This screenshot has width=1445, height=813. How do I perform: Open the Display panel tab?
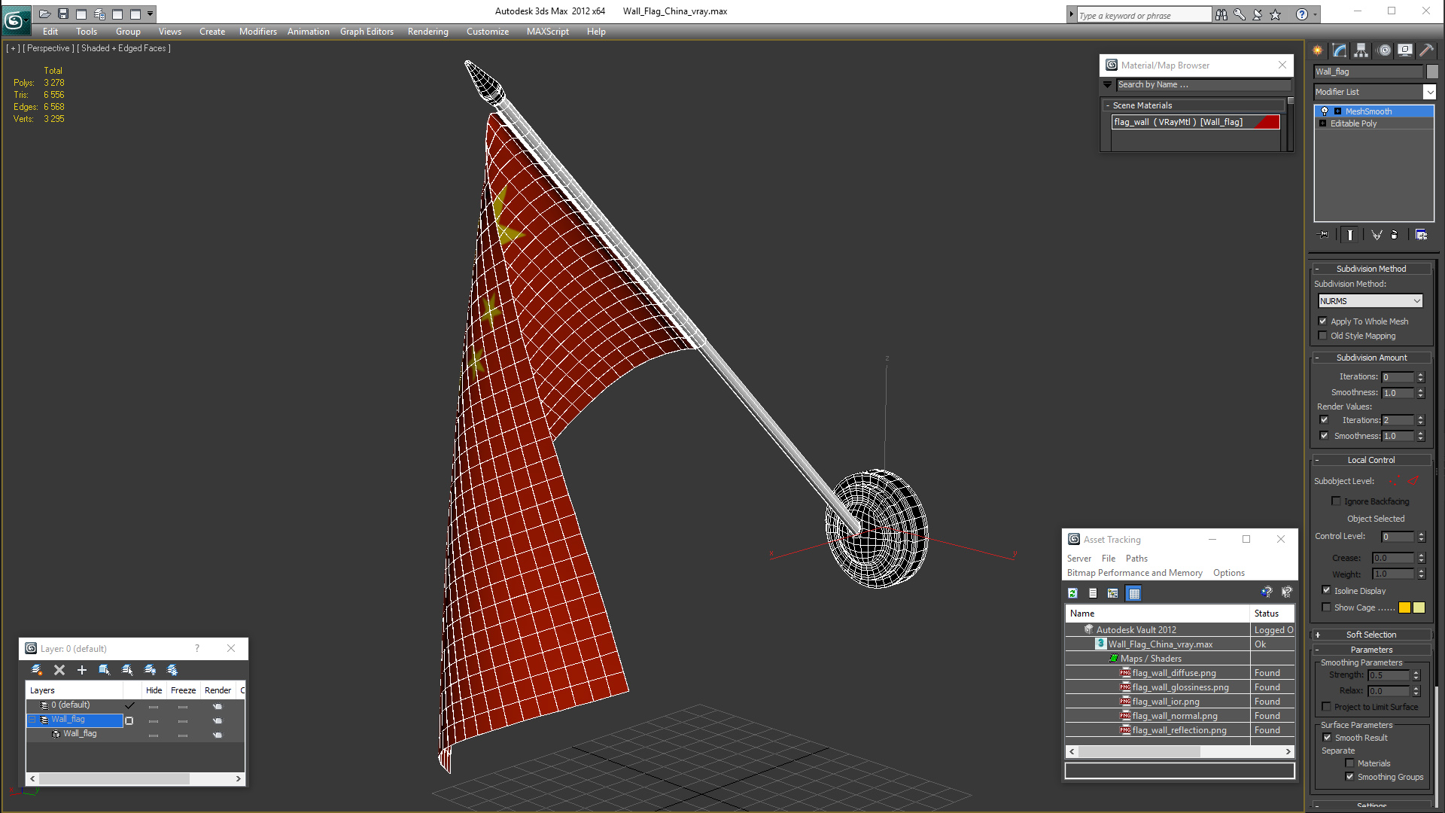pyautogui.click(x=1405, y=50)
